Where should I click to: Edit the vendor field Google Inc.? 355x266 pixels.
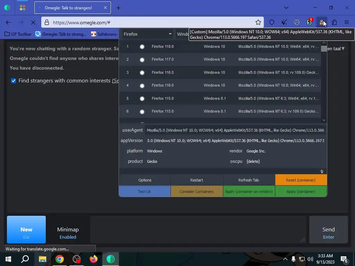coord(285,151)
